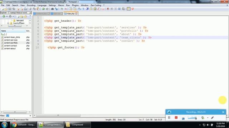The height and width of the screenshot is (128, 229).
Task: Click the red heart toolbar icon
Action: (x=133, y=9)
